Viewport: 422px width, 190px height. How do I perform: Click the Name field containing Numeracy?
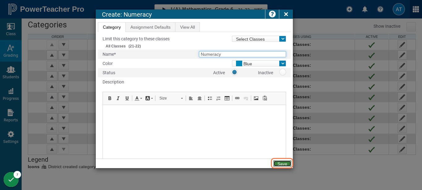243,54
